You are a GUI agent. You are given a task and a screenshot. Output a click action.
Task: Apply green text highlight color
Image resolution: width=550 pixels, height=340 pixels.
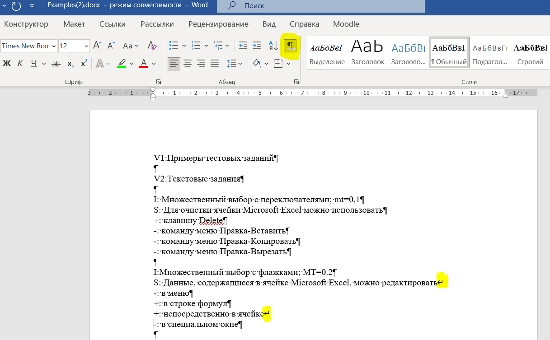[x=122, y=64]
